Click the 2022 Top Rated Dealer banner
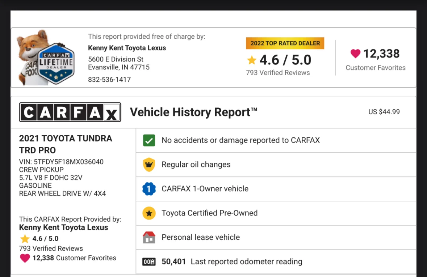 [285, 43]
